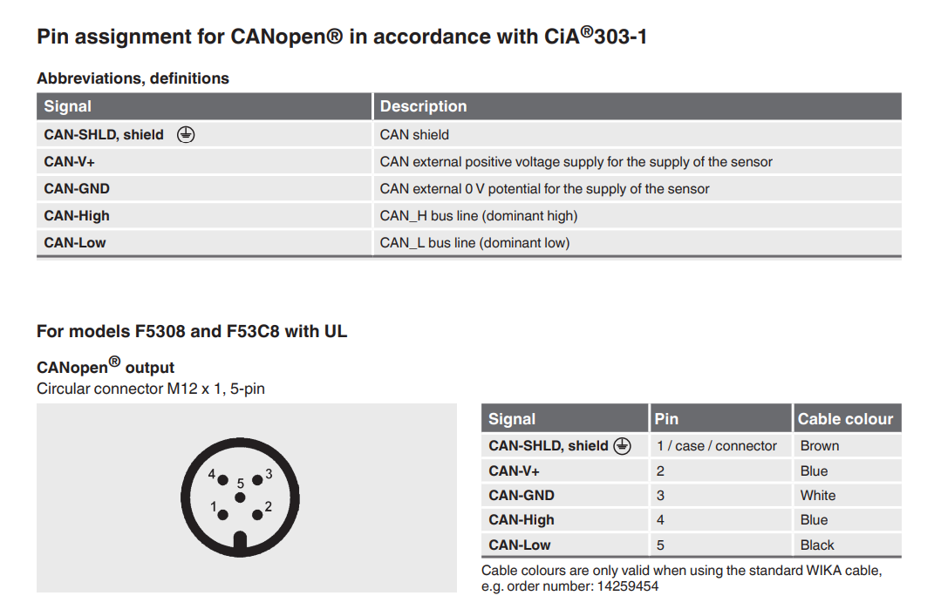This screenshot has height=616, width=934.
Task: Select the Pin column header
Action: point(666,419)
